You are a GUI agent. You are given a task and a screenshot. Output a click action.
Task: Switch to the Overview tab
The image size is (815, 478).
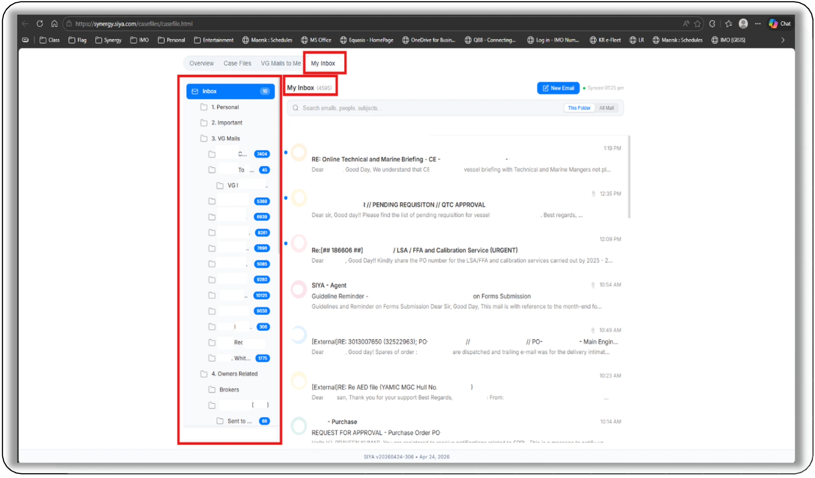pyautogui.click(x=201, y=63)
